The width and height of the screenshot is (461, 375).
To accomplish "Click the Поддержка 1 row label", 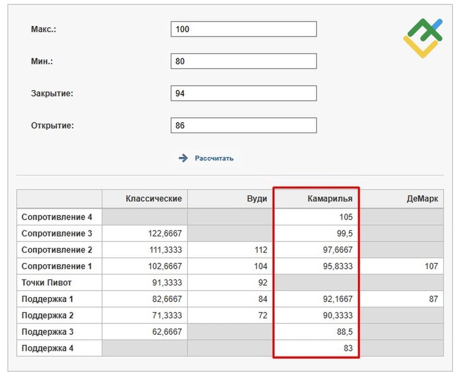I will click(47, 299).
